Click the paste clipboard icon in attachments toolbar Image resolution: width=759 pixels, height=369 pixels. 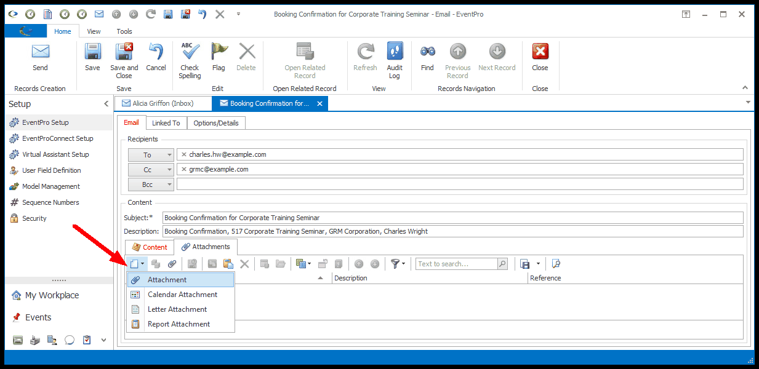point(228,264)
